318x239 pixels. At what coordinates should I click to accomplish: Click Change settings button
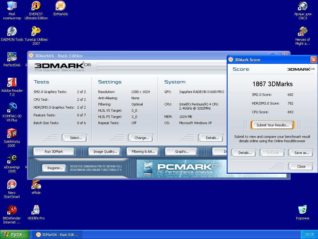pos(142,138)
